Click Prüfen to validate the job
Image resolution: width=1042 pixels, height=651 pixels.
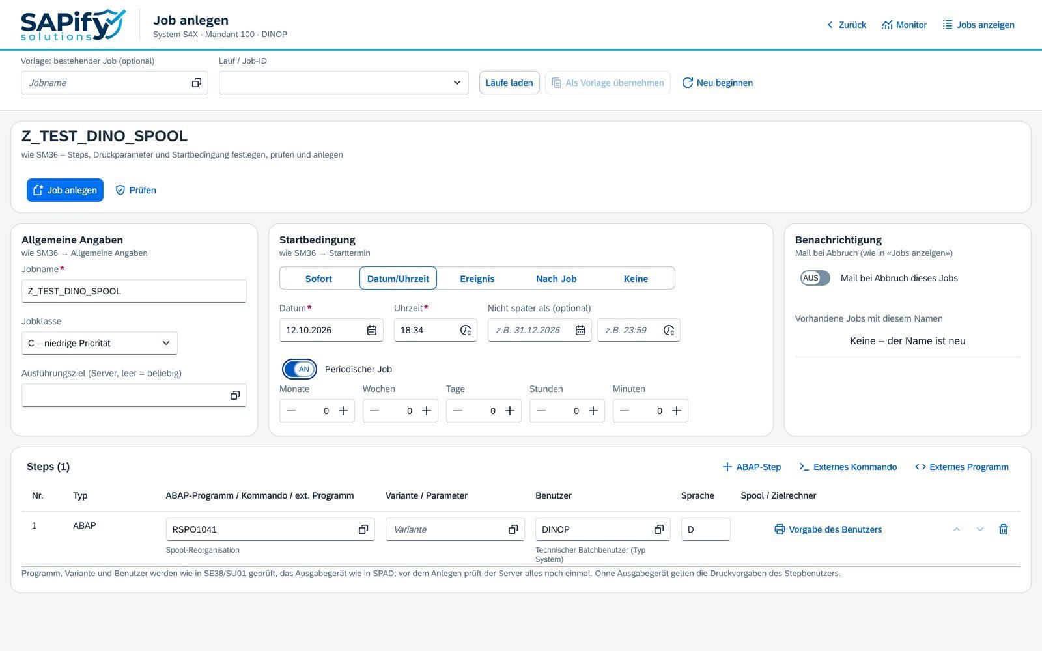135,190
